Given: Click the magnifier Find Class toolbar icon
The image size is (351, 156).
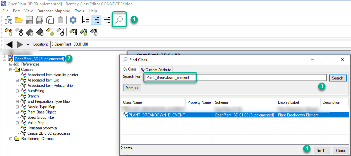Looking at the screenshot, I should [x=119, y=20].
